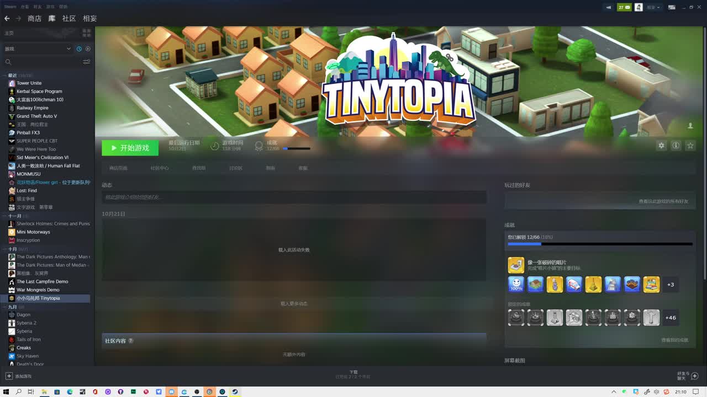Viewport: 707px width, 397px height.
Task: Show the +3 more unlocked achievements
Action: tap(671, 285)
